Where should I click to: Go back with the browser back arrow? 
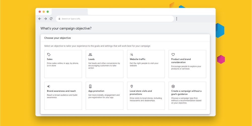point(40,19)
